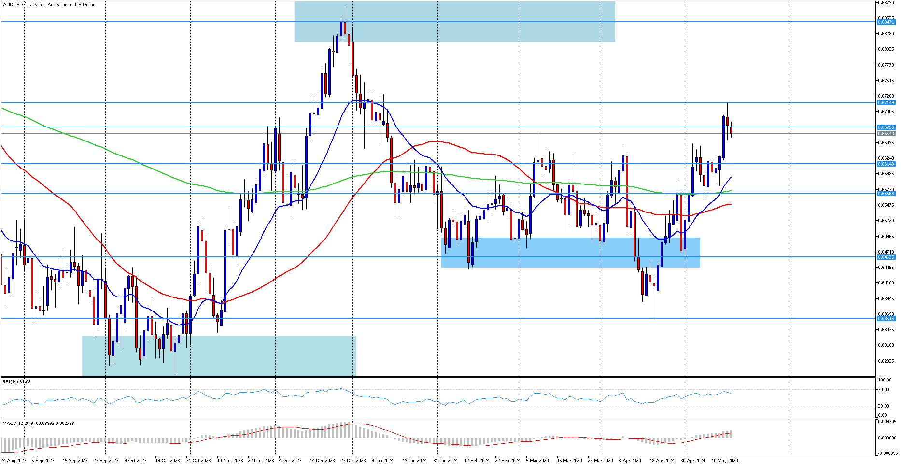Click the 0.68790 price scale value
901x466 pixels.
[886, 2]
